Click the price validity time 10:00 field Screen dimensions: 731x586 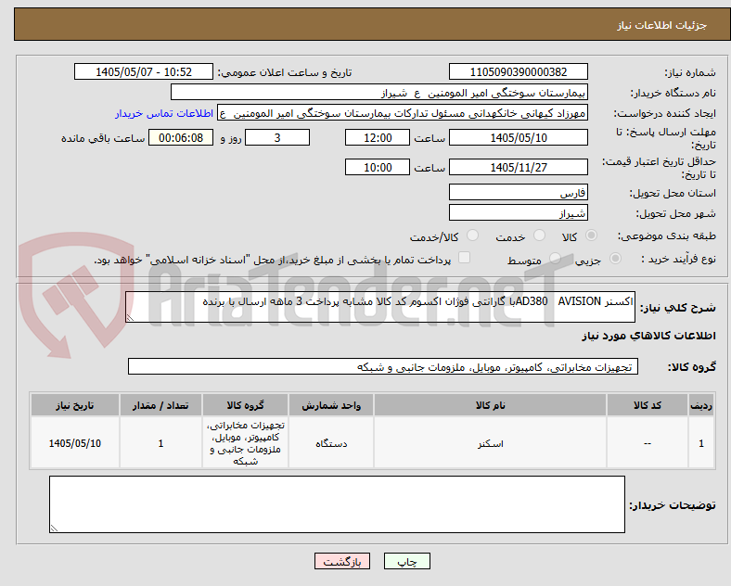point(378,167)
